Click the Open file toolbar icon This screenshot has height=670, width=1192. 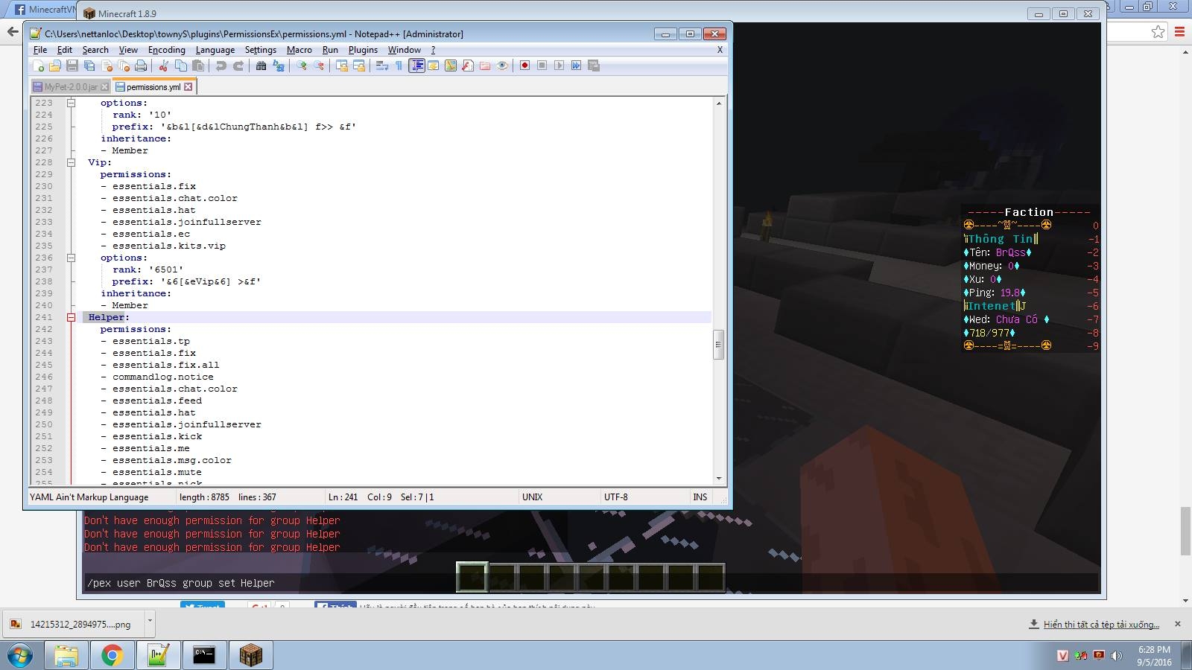pyautogui.click(x=55, y=66)
